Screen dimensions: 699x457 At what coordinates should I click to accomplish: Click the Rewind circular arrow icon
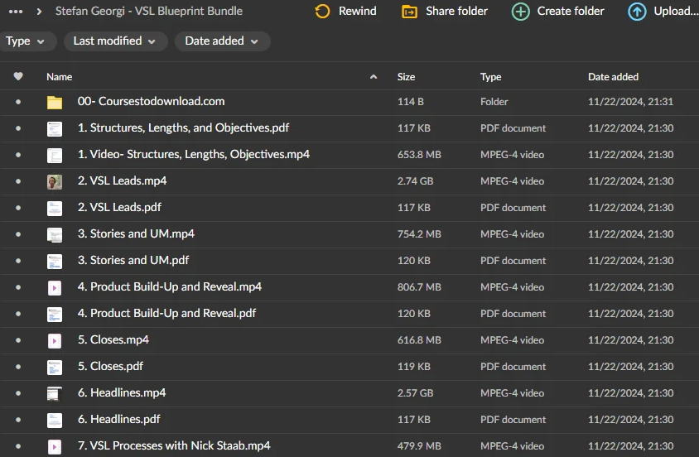(322, 11)
